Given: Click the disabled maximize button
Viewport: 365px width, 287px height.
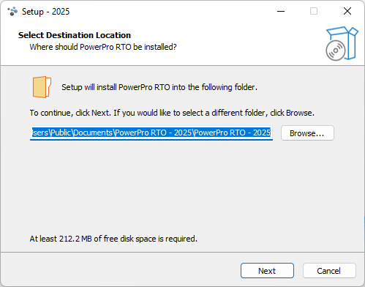Looking at the screenshot, I should (314, 11).
